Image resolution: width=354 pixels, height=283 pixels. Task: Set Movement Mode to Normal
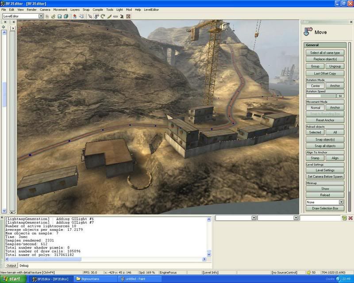coord(315,107)
